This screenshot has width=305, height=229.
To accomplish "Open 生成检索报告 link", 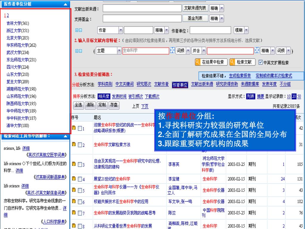I will (240, 76).
